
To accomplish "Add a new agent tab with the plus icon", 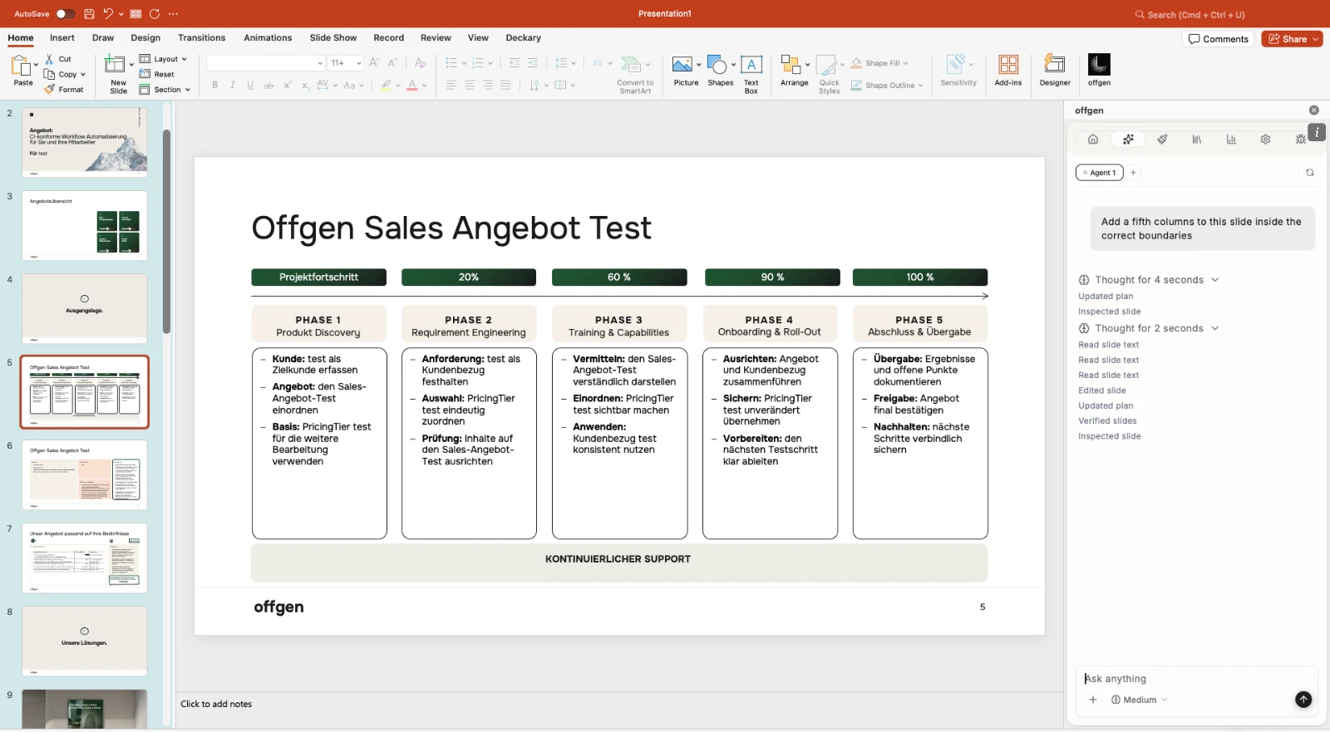I will 1133,173.
